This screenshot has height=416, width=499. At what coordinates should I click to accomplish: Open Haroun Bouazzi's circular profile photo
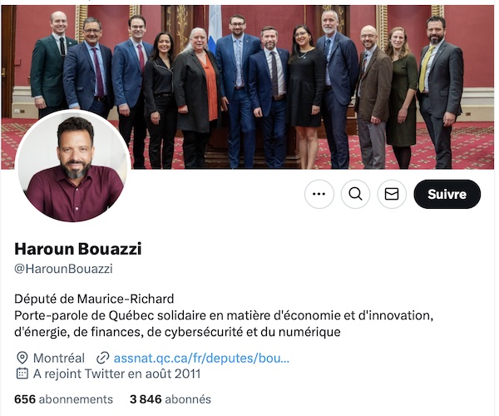73,166
